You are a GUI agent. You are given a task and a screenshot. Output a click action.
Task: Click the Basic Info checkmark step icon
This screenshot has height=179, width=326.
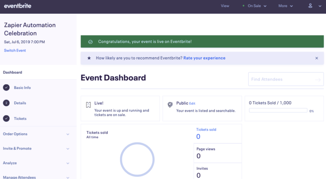click(x=6, y=88)
